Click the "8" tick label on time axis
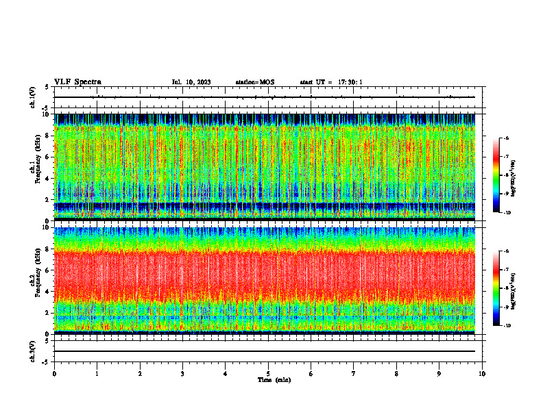 (396, 374)
